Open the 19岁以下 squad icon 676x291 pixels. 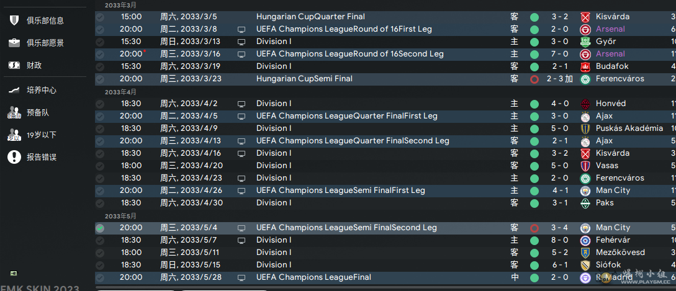[14, 135]
